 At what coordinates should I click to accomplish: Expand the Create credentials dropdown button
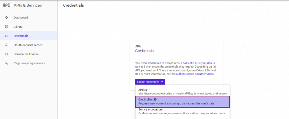(150, 82)
